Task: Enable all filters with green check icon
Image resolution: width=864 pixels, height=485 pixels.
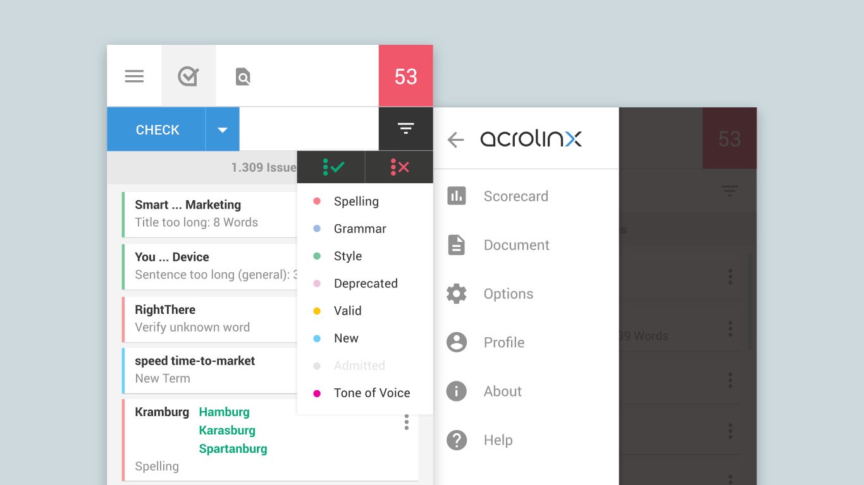Action: point(331,167)
